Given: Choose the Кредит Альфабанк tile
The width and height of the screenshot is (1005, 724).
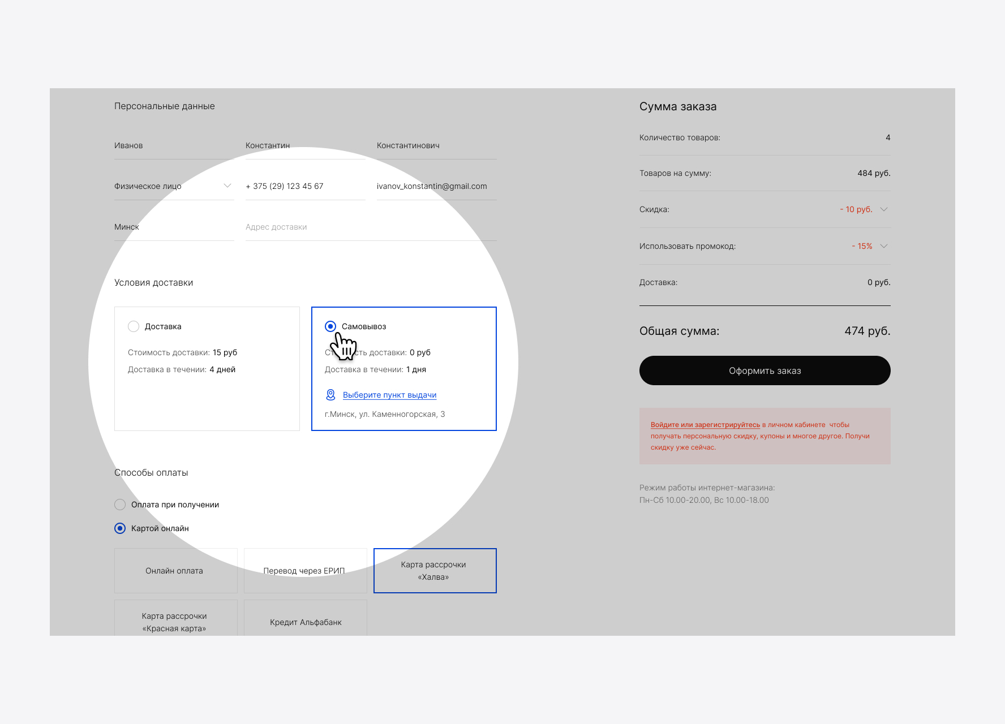Looking at the screenshot, I should pos(305,620).
